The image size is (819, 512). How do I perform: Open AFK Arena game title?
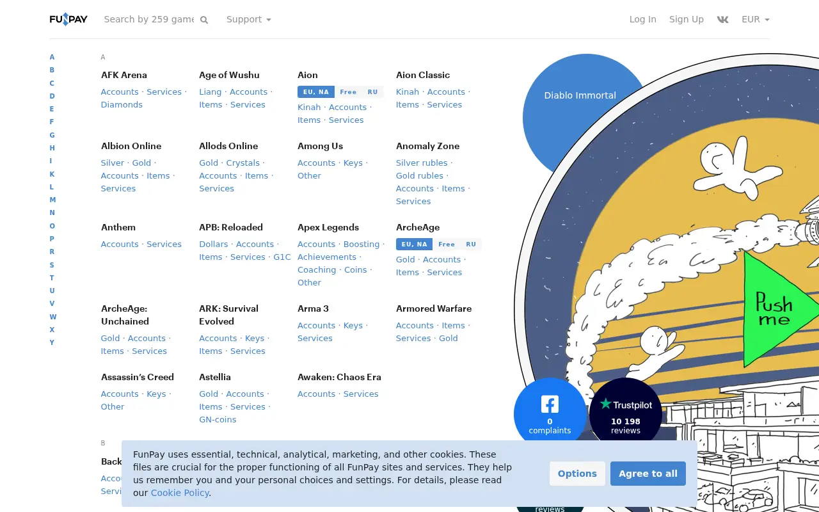click(x=124, y=75)
